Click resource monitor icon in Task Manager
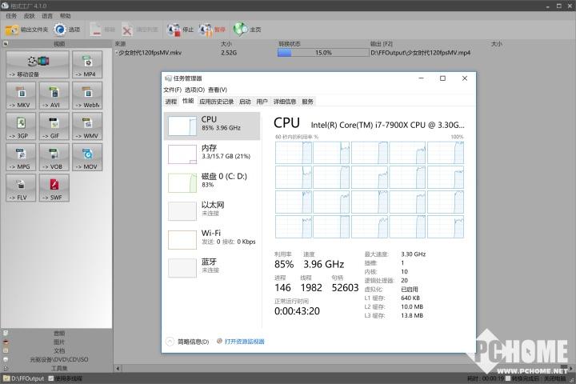 point(220,341)
